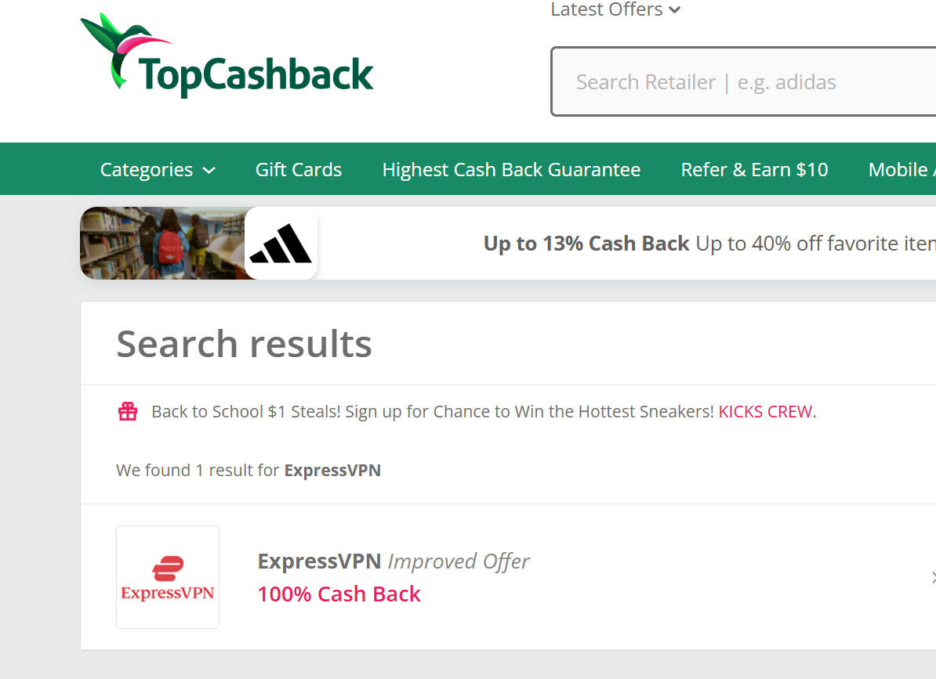Viewport: 936px width, 679px height.
Task: Click arrow at right of ExpressVPN result
Action: pyautogui.click(x=932, y=577)
